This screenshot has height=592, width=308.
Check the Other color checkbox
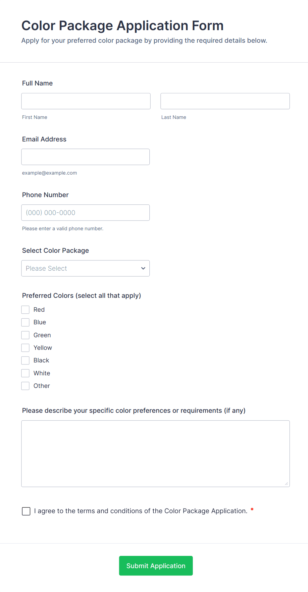tap(26, 386)
